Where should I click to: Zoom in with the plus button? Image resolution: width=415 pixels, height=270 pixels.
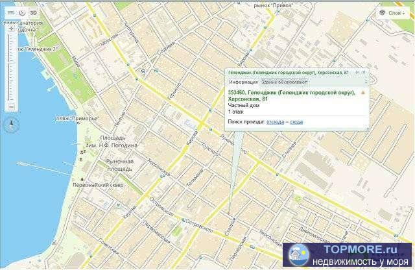(11, 29)
